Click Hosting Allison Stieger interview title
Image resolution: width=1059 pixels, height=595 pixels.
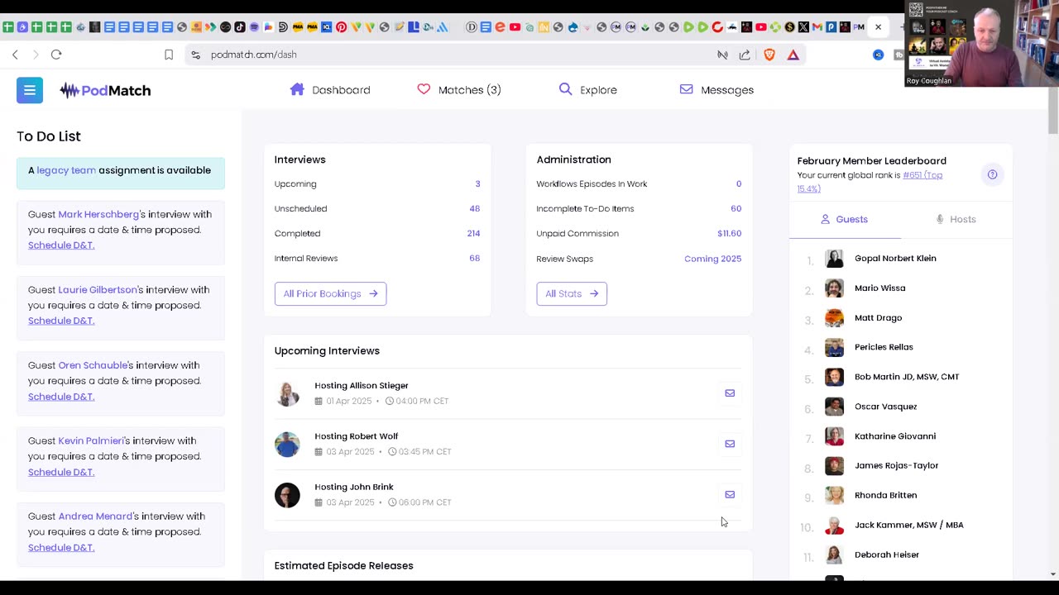(x=361, y=385)
